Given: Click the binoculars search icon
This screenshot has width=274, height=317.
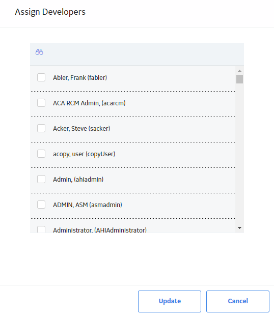Looking at the screenshot, I should click(x=39, y=52).
